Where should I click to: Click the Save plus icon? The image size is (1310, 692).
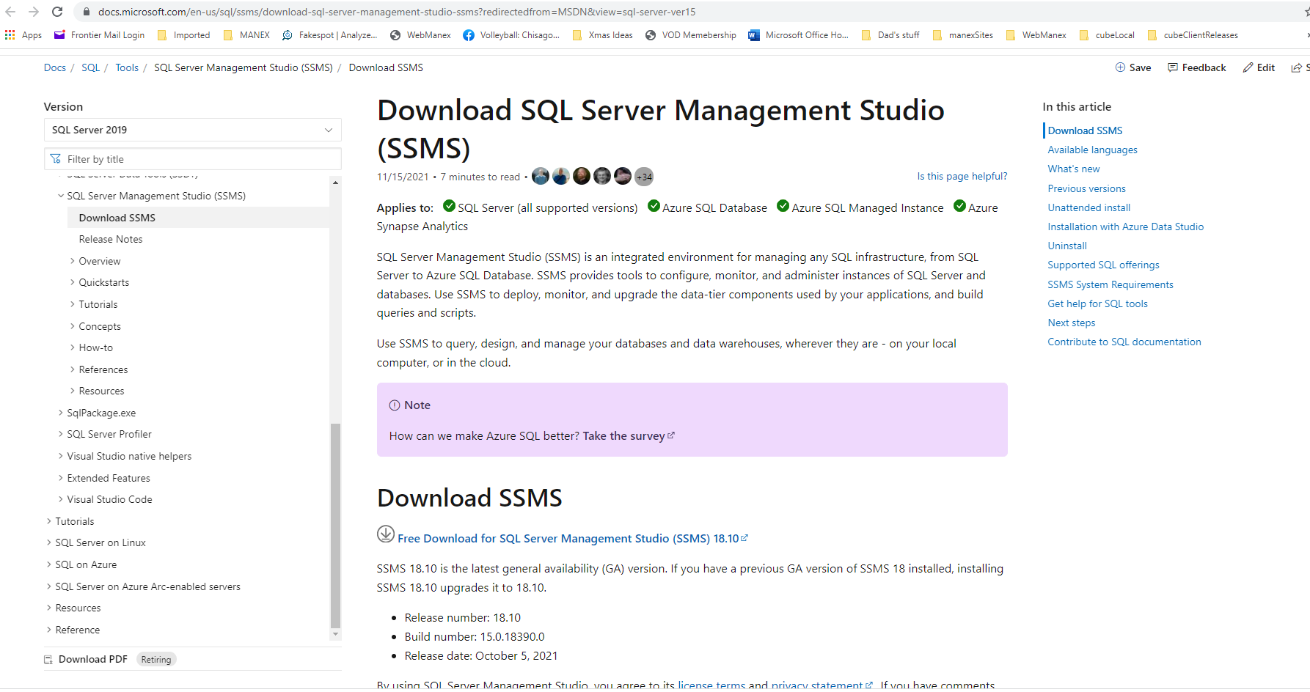pyautogui.click(x=1120, y=67)
